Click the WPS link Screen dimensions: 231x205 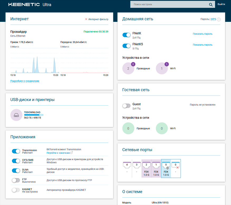coord(213,19)
